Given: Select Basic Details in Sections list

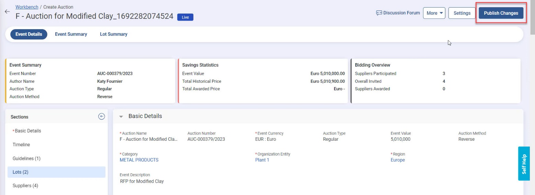Looking at the screenshot, I should point(28,131).
